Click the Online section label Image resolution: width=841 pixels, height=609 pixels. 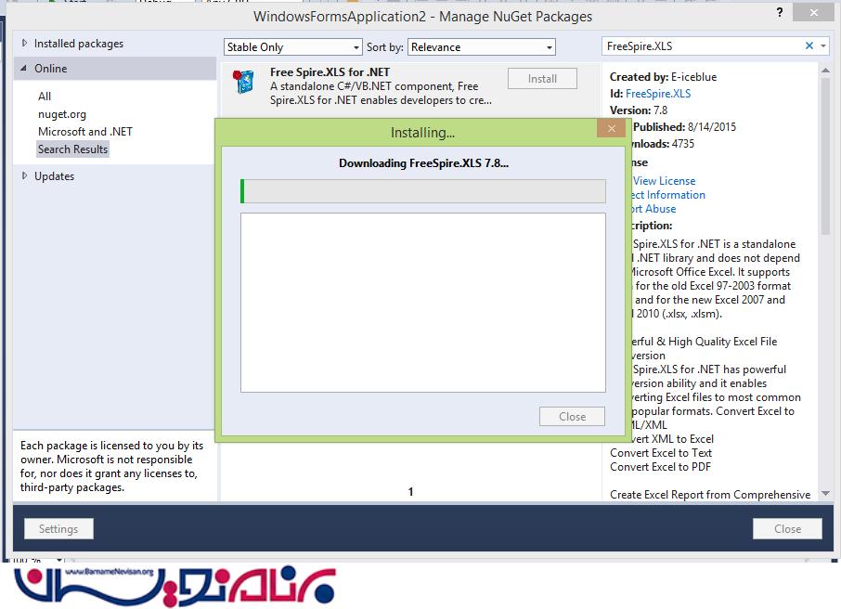[51, 68]
